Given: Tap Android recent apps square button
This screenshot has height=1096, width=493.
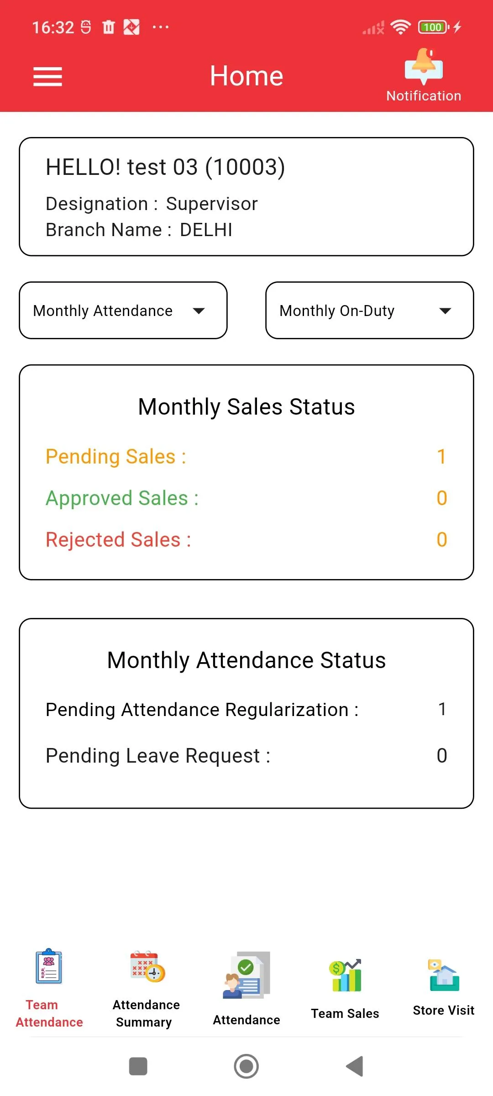Looking at the screenshot, I should (138, 1066).
